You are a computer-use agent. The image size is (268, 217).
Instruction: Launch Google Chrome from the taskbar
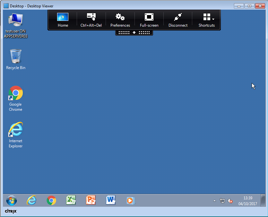point(51,200)
